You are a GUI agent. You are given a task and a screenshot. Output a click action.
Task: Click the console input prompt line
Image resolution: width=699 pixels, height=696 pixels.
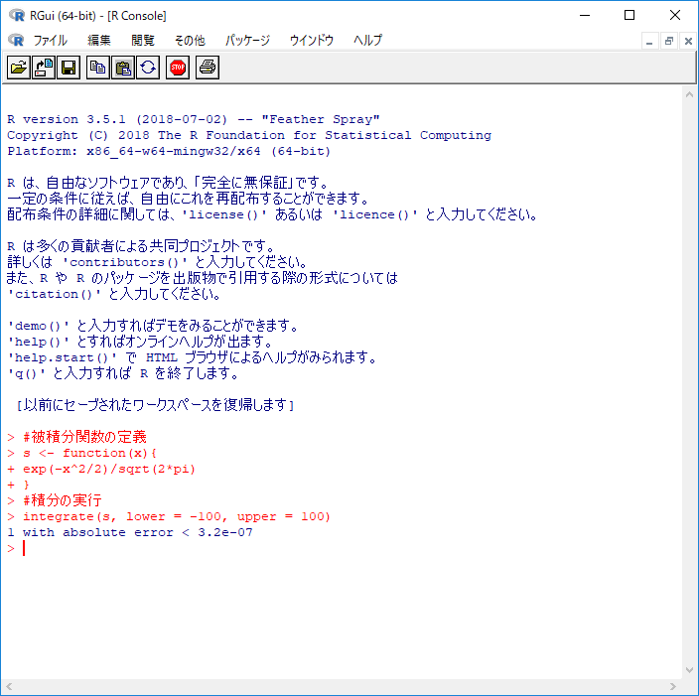click(16, 548)
